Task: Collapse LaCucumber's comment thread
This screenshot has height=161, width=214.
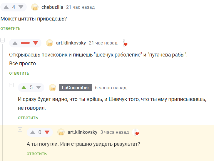Action: 11,85
